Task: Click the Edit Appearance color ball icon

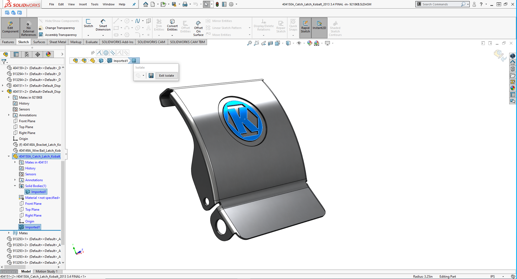Action: pos(310,43)
